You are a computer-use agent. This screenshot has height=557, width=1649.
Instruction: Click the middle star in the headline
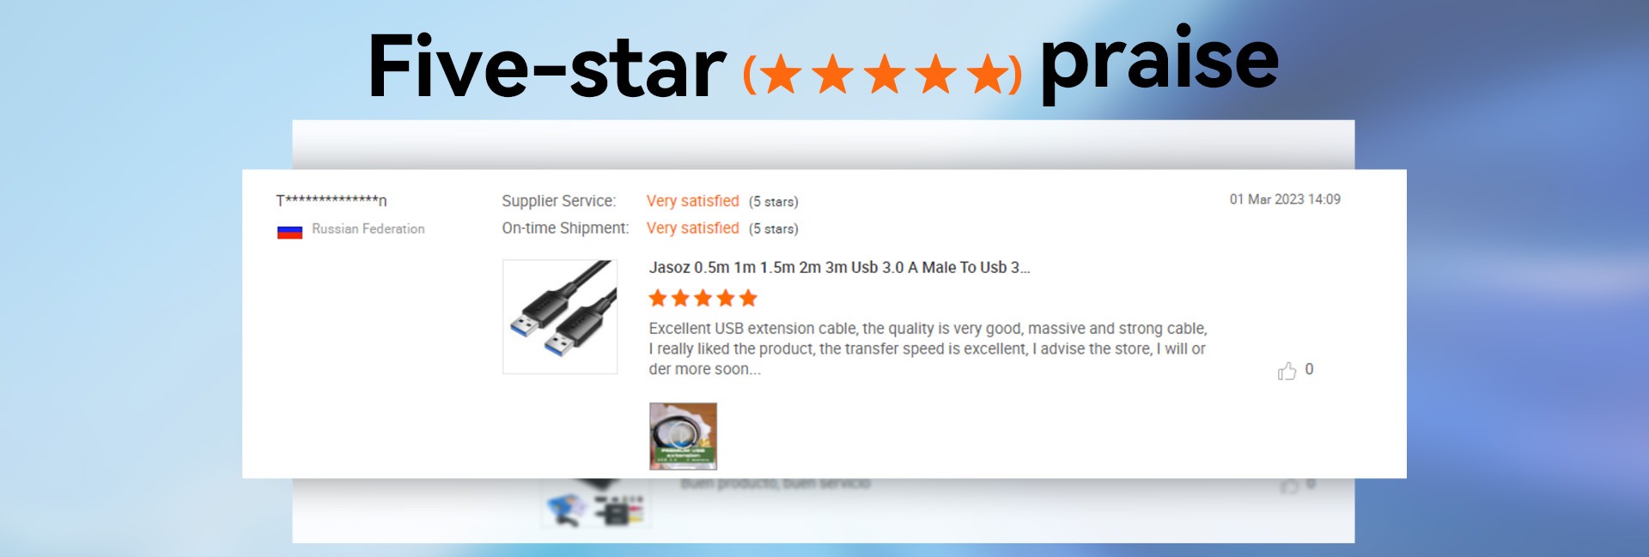885,74
